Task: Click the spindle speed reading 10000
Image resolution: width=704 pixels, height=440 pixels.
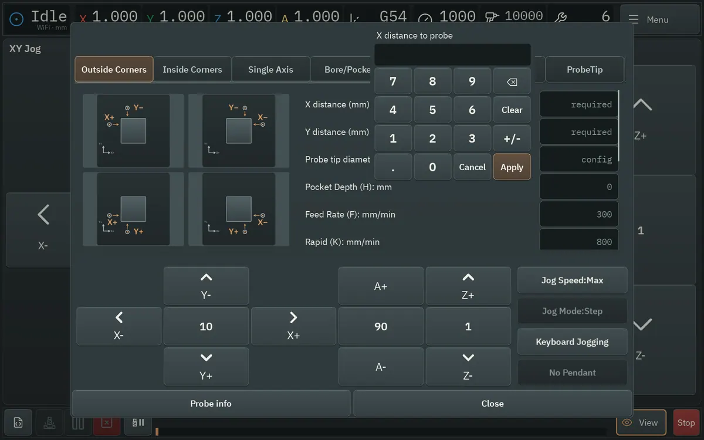Action: (x=514, y=17)
